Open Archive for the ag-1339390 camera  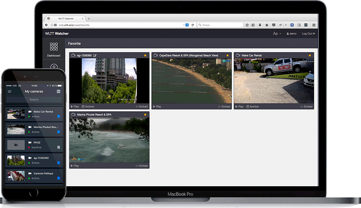tap(88, 106)
